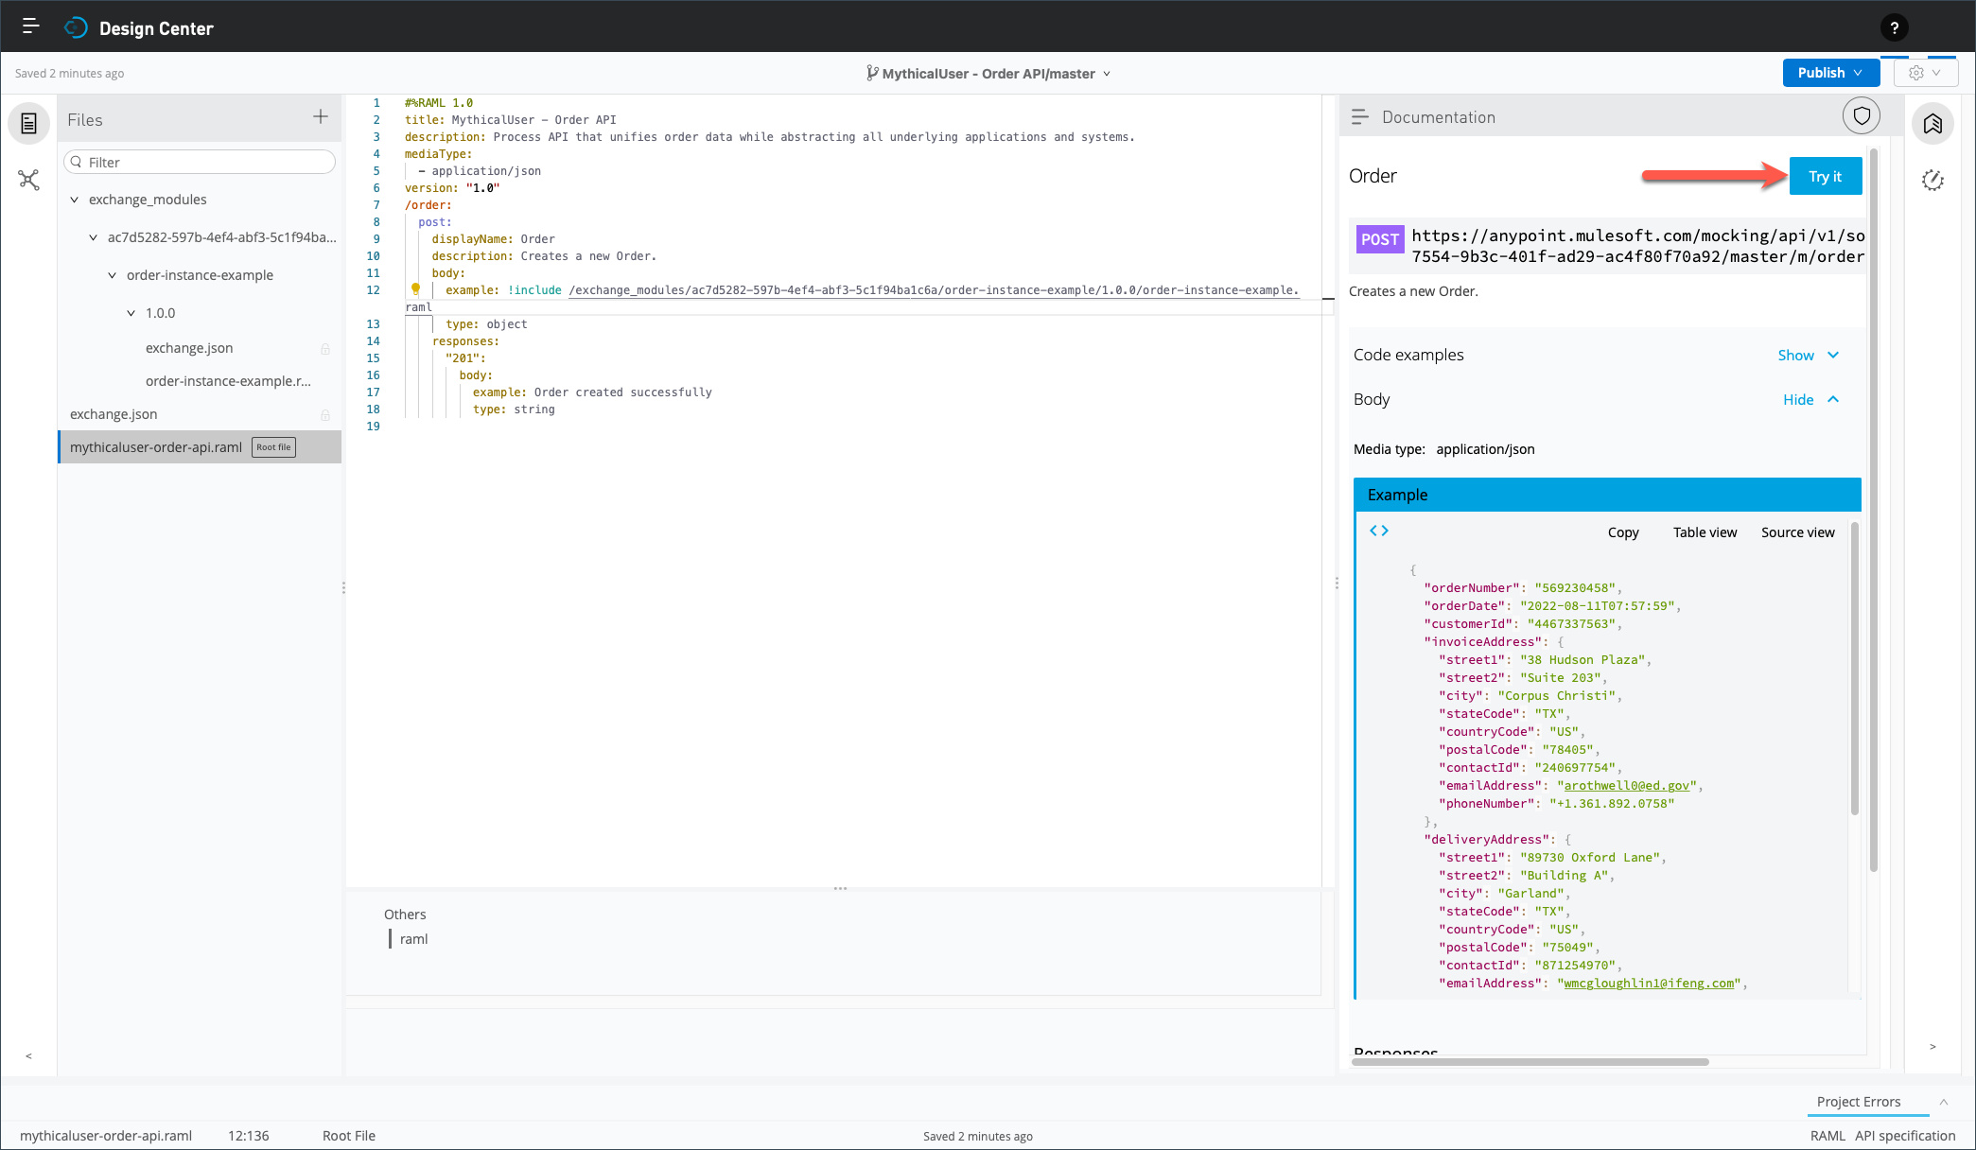This screenshot has width=1976, height=1150.
Task: Click the lightbulb hint on line 12
Action: 415,289
